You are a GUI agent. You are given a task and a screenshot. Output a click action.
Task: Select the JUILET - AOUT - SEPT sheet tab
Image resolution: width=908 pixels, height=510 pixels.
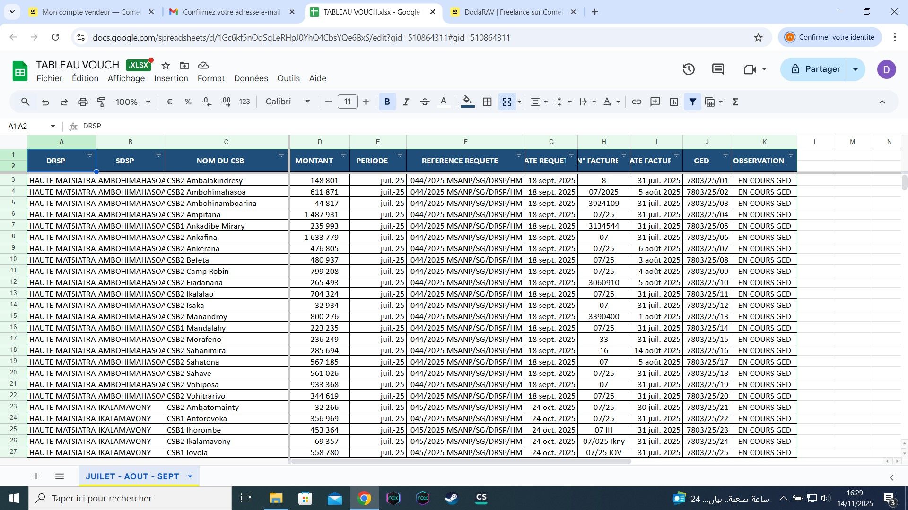tap(132, 476)
